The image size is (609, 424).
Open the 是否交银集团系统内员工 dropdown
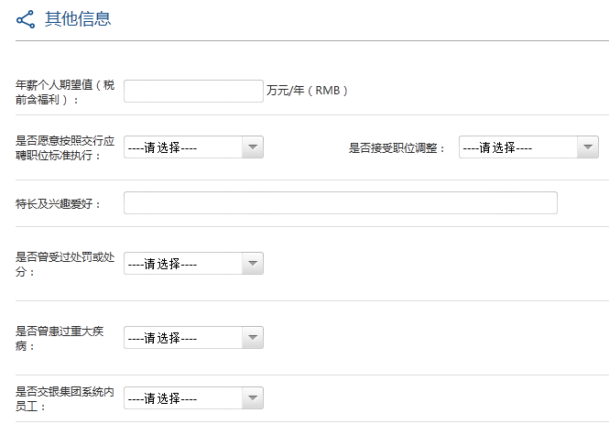(193, 398)
